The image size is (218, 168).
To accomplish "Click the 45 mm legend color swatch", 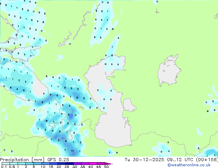I will [x=101, y=164].
